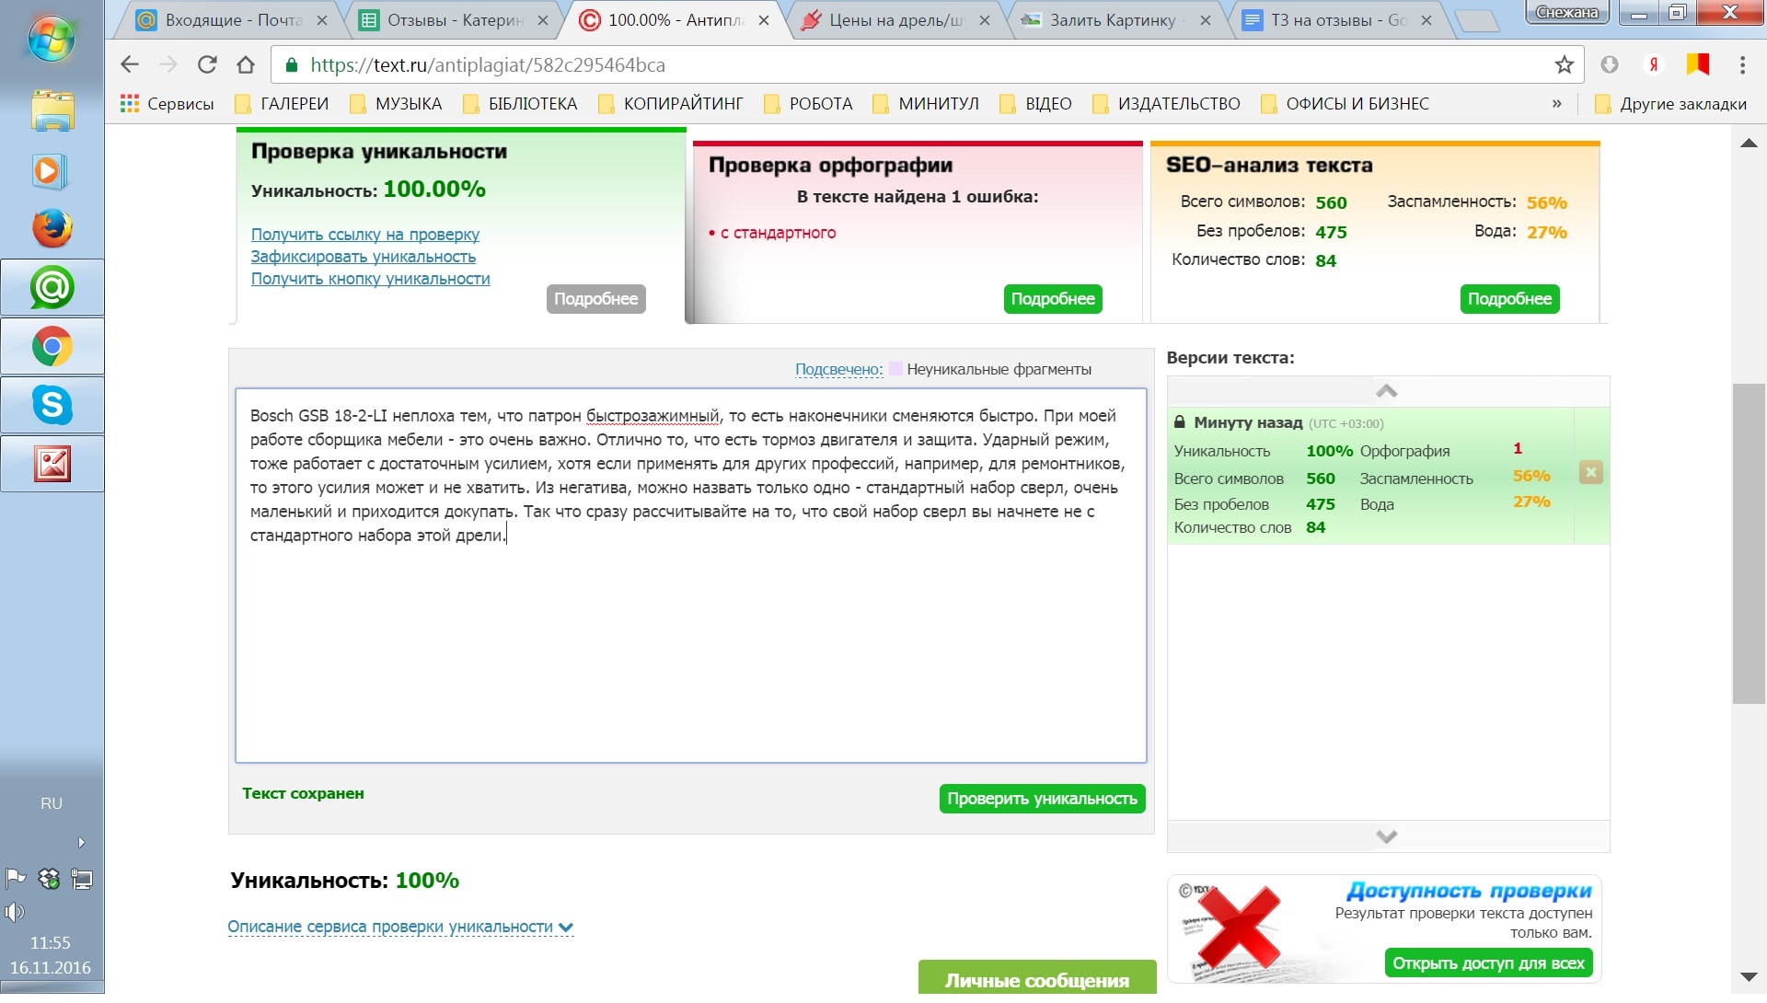
Task: Open the МУЗЫКА bookmarks folder
Action: tap(396, 104)
